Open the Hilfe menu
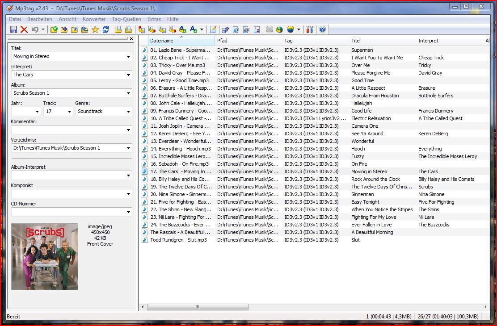The height and width of the screenshot is (326, 497). pyautogui.click(x=173, y=19)
